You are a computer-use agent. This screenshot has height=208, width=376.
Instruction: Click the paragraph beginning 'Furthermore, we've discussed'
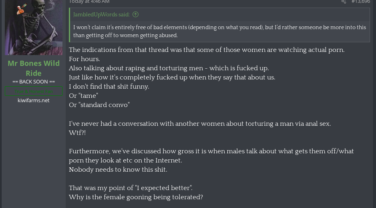211,156
